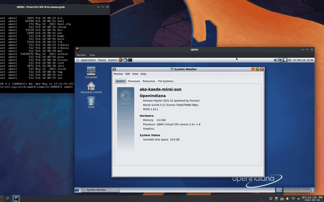This screenshot has height=202, width=324.
Task: Open the System menu in MATE panel
Action: pyautogui.click(x=112, y=60)
